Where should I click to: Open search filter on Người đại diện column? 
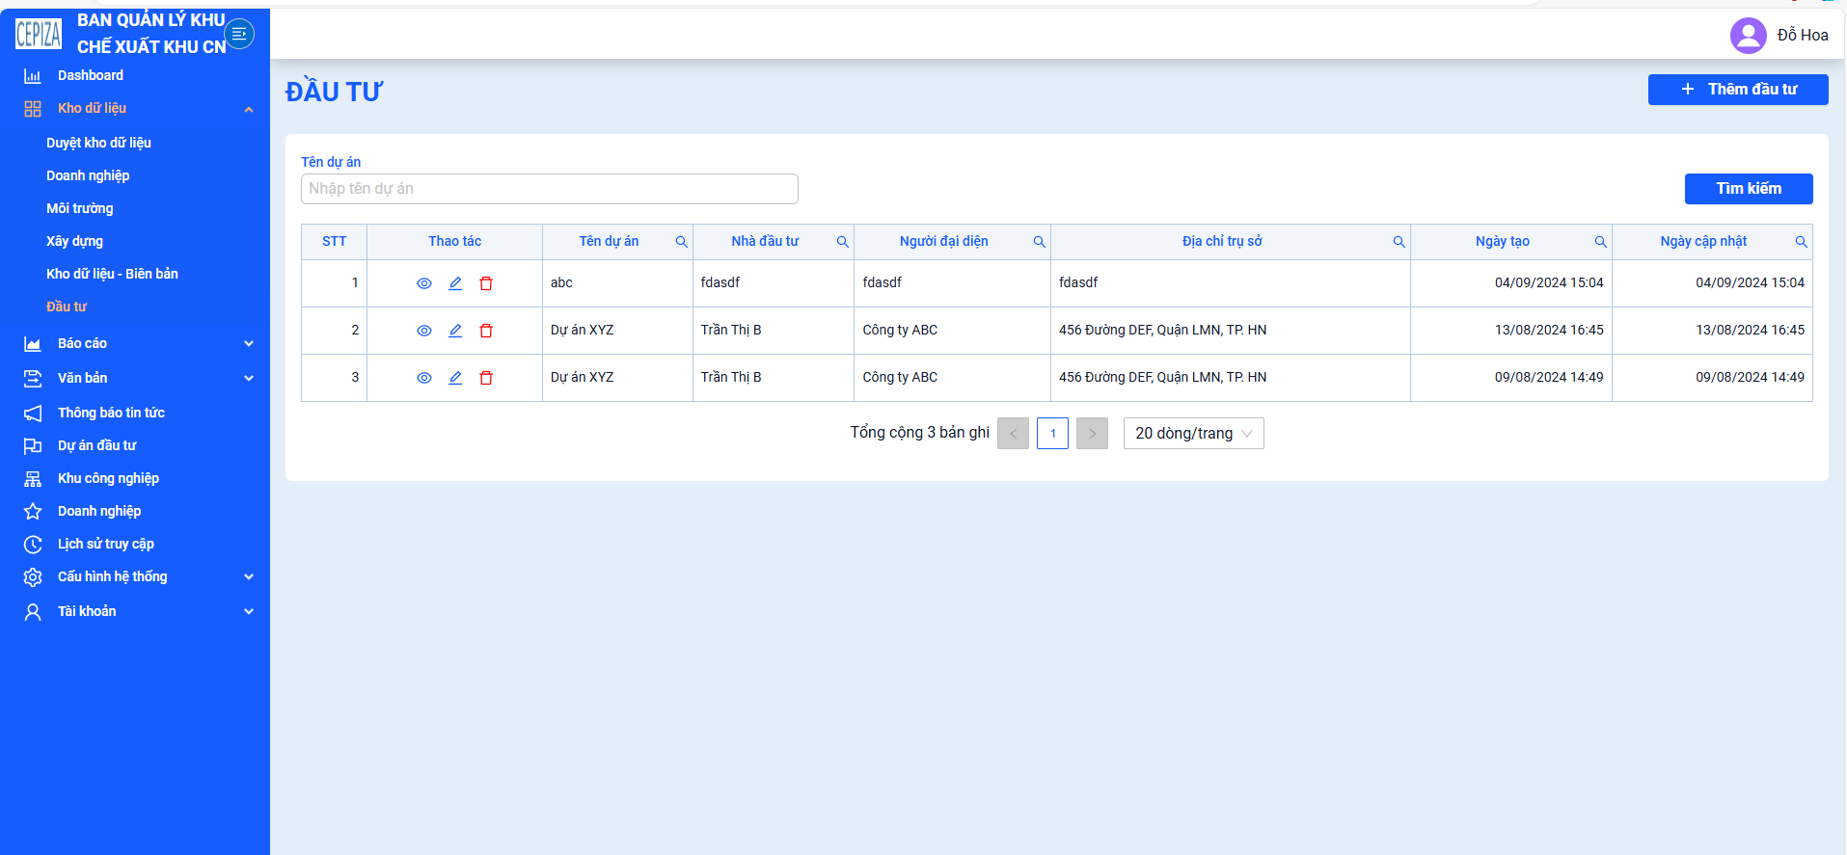(x=1039, y=242)
